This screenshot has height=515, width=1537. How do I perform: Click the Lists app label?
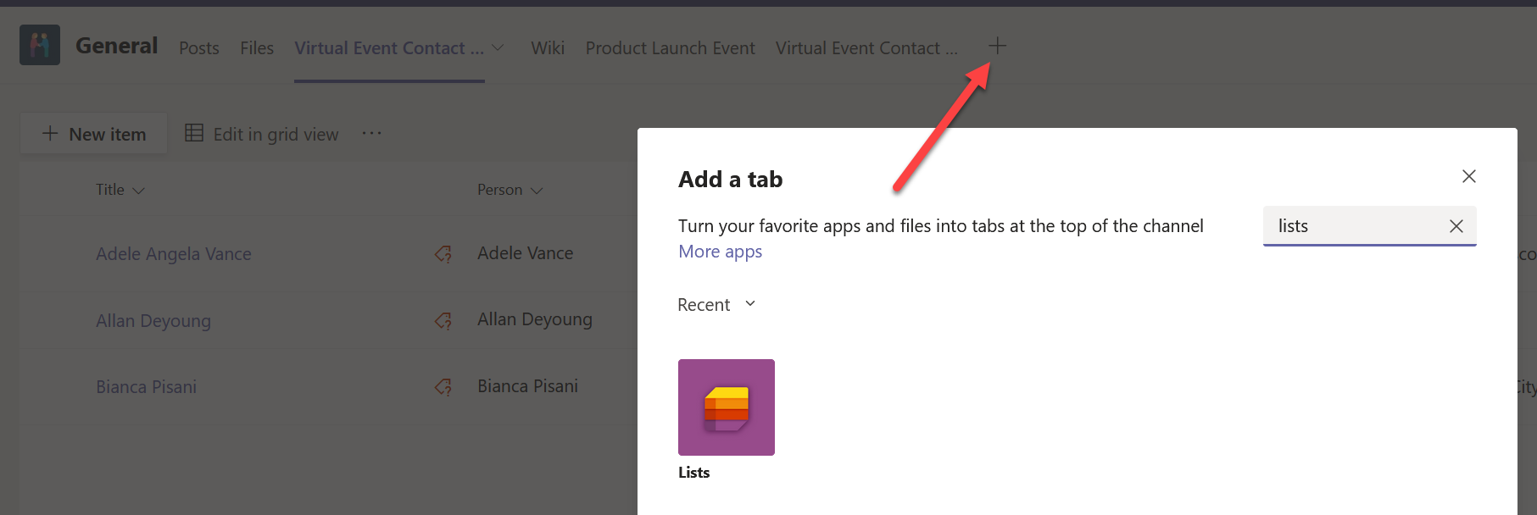pyautogui.click(x=693, y=473)
